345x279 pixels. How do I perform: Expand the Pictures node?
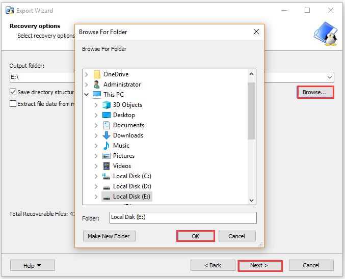tap(96, 156)
